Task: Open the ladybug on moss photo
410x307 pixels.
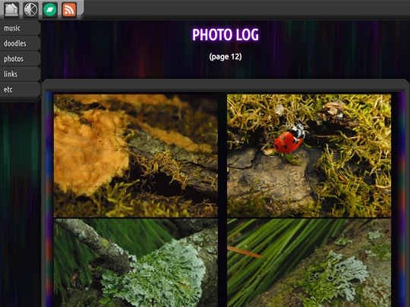Action: point(309,155)
